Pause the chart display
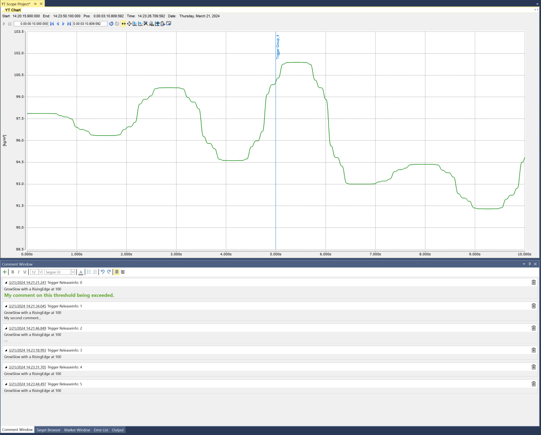This screenshot has height=435, width=541. pos(10,24)
